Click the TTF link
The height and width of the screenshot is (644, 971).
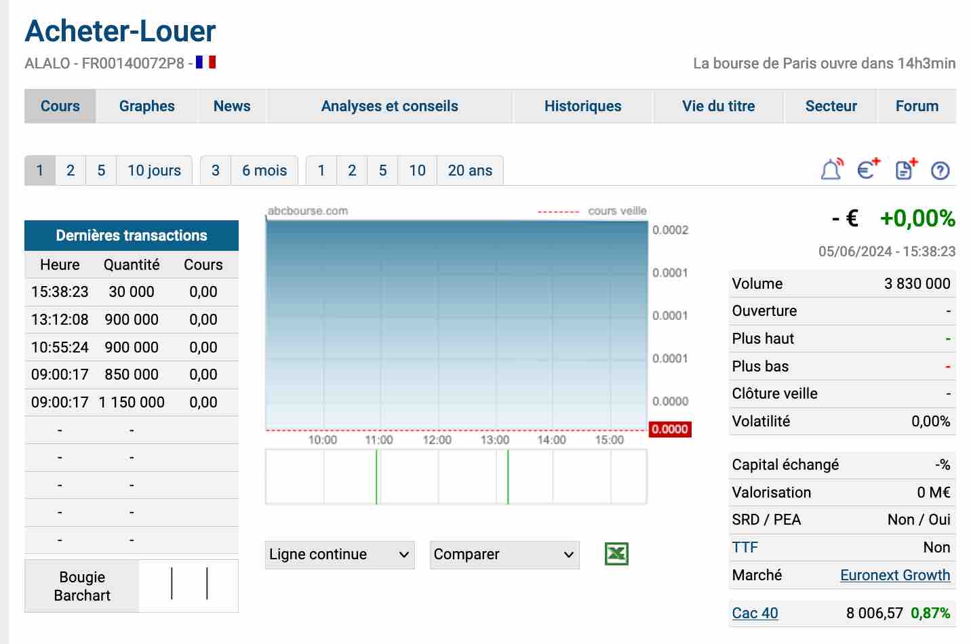(745, 547)
